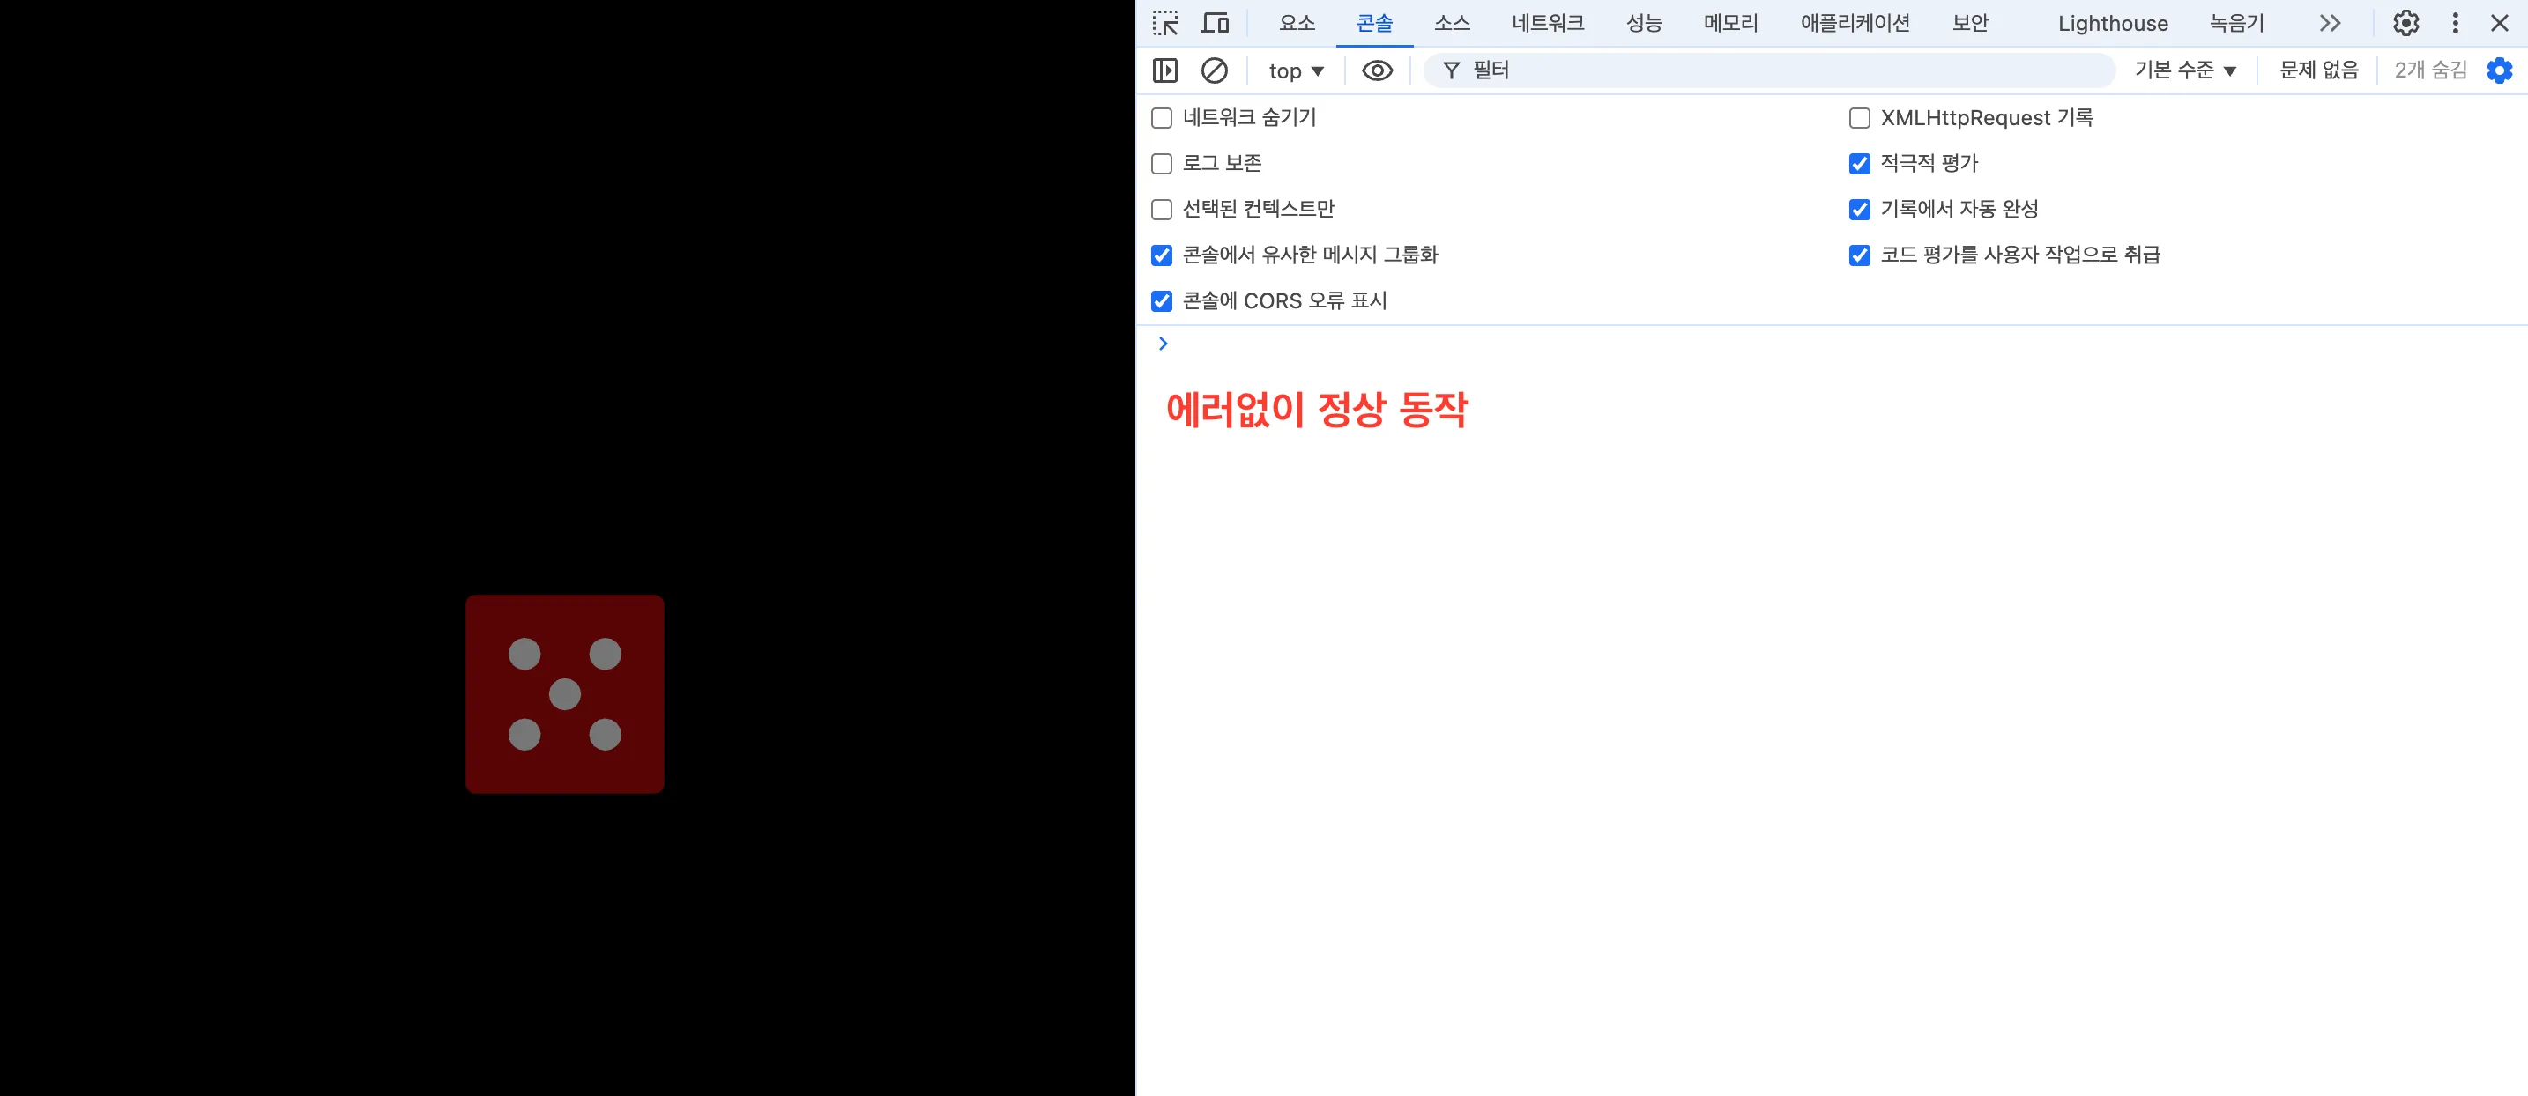Select the inspect element tool
Screen dimensions: 2528x1096
[1166, 23]
